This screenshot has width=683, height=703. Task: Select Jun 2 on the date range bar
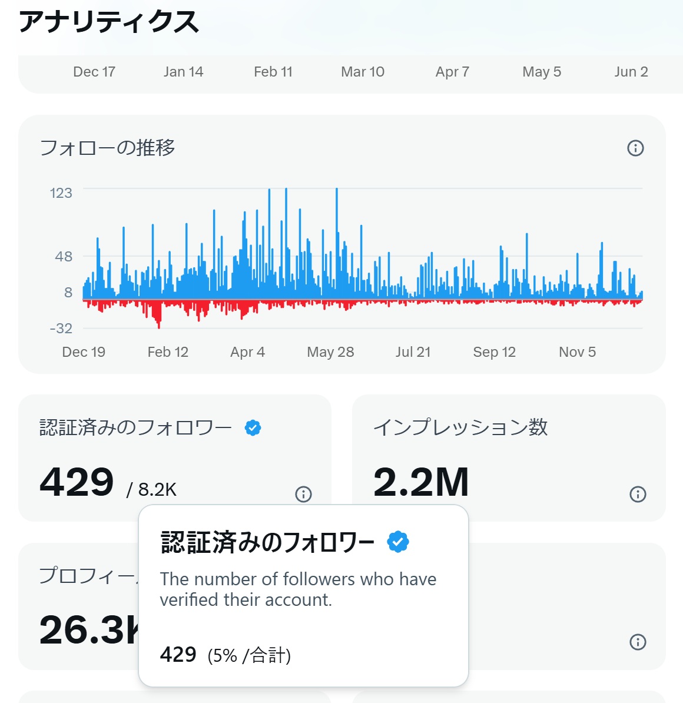631,71
